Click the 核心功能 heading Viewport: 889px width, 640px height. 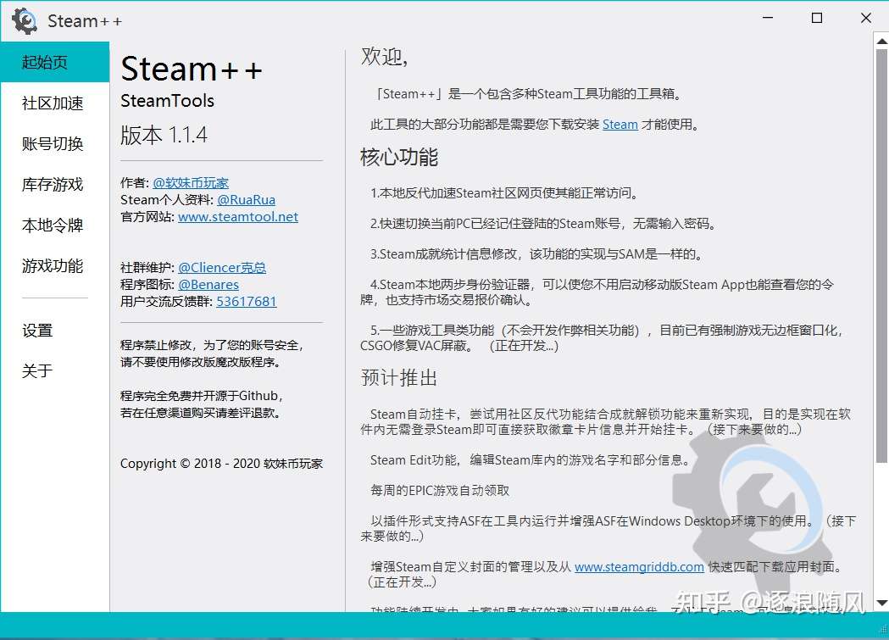point(399,157)
